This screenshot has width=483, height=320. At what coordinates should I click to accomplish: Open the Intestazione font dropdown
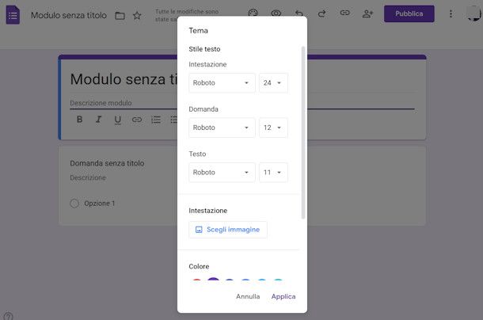point(222,82)
